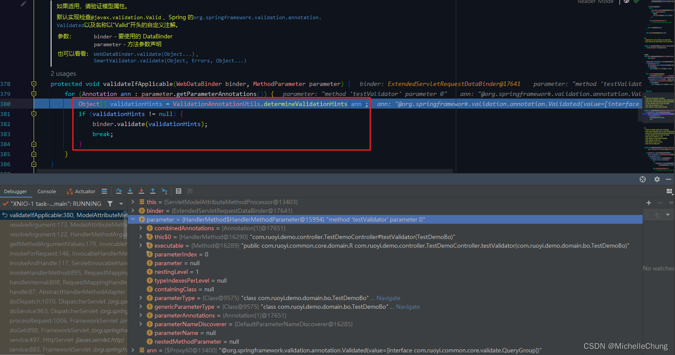Image resolution: width=675 pixels, height=355 pixels.
Task: Click line number 382 in gutter
Action: click(x=5, y=124)
